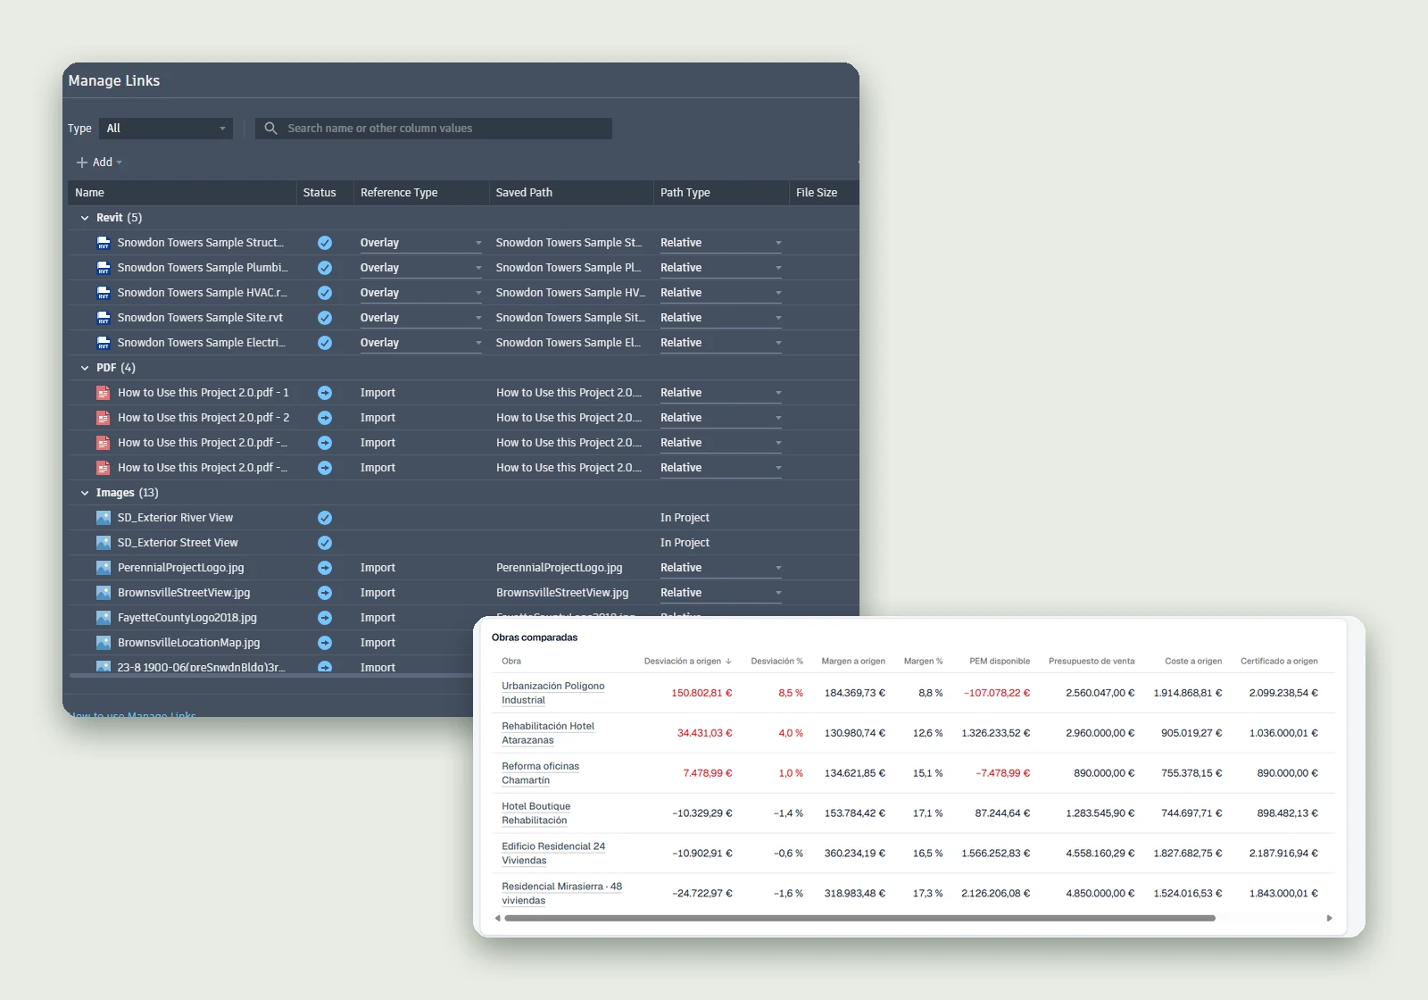The height and width of the screenshot is (1000, 1428).
Task: Click the RVT icon for Snowdon Towers Sample Site.rvt
Action: pos(104,318)
